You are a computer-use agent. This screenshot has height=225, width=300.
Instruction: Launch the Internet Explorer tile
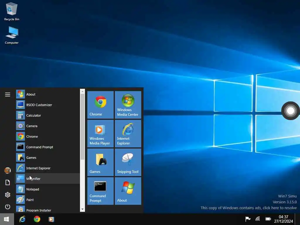(x=128, y=134)
